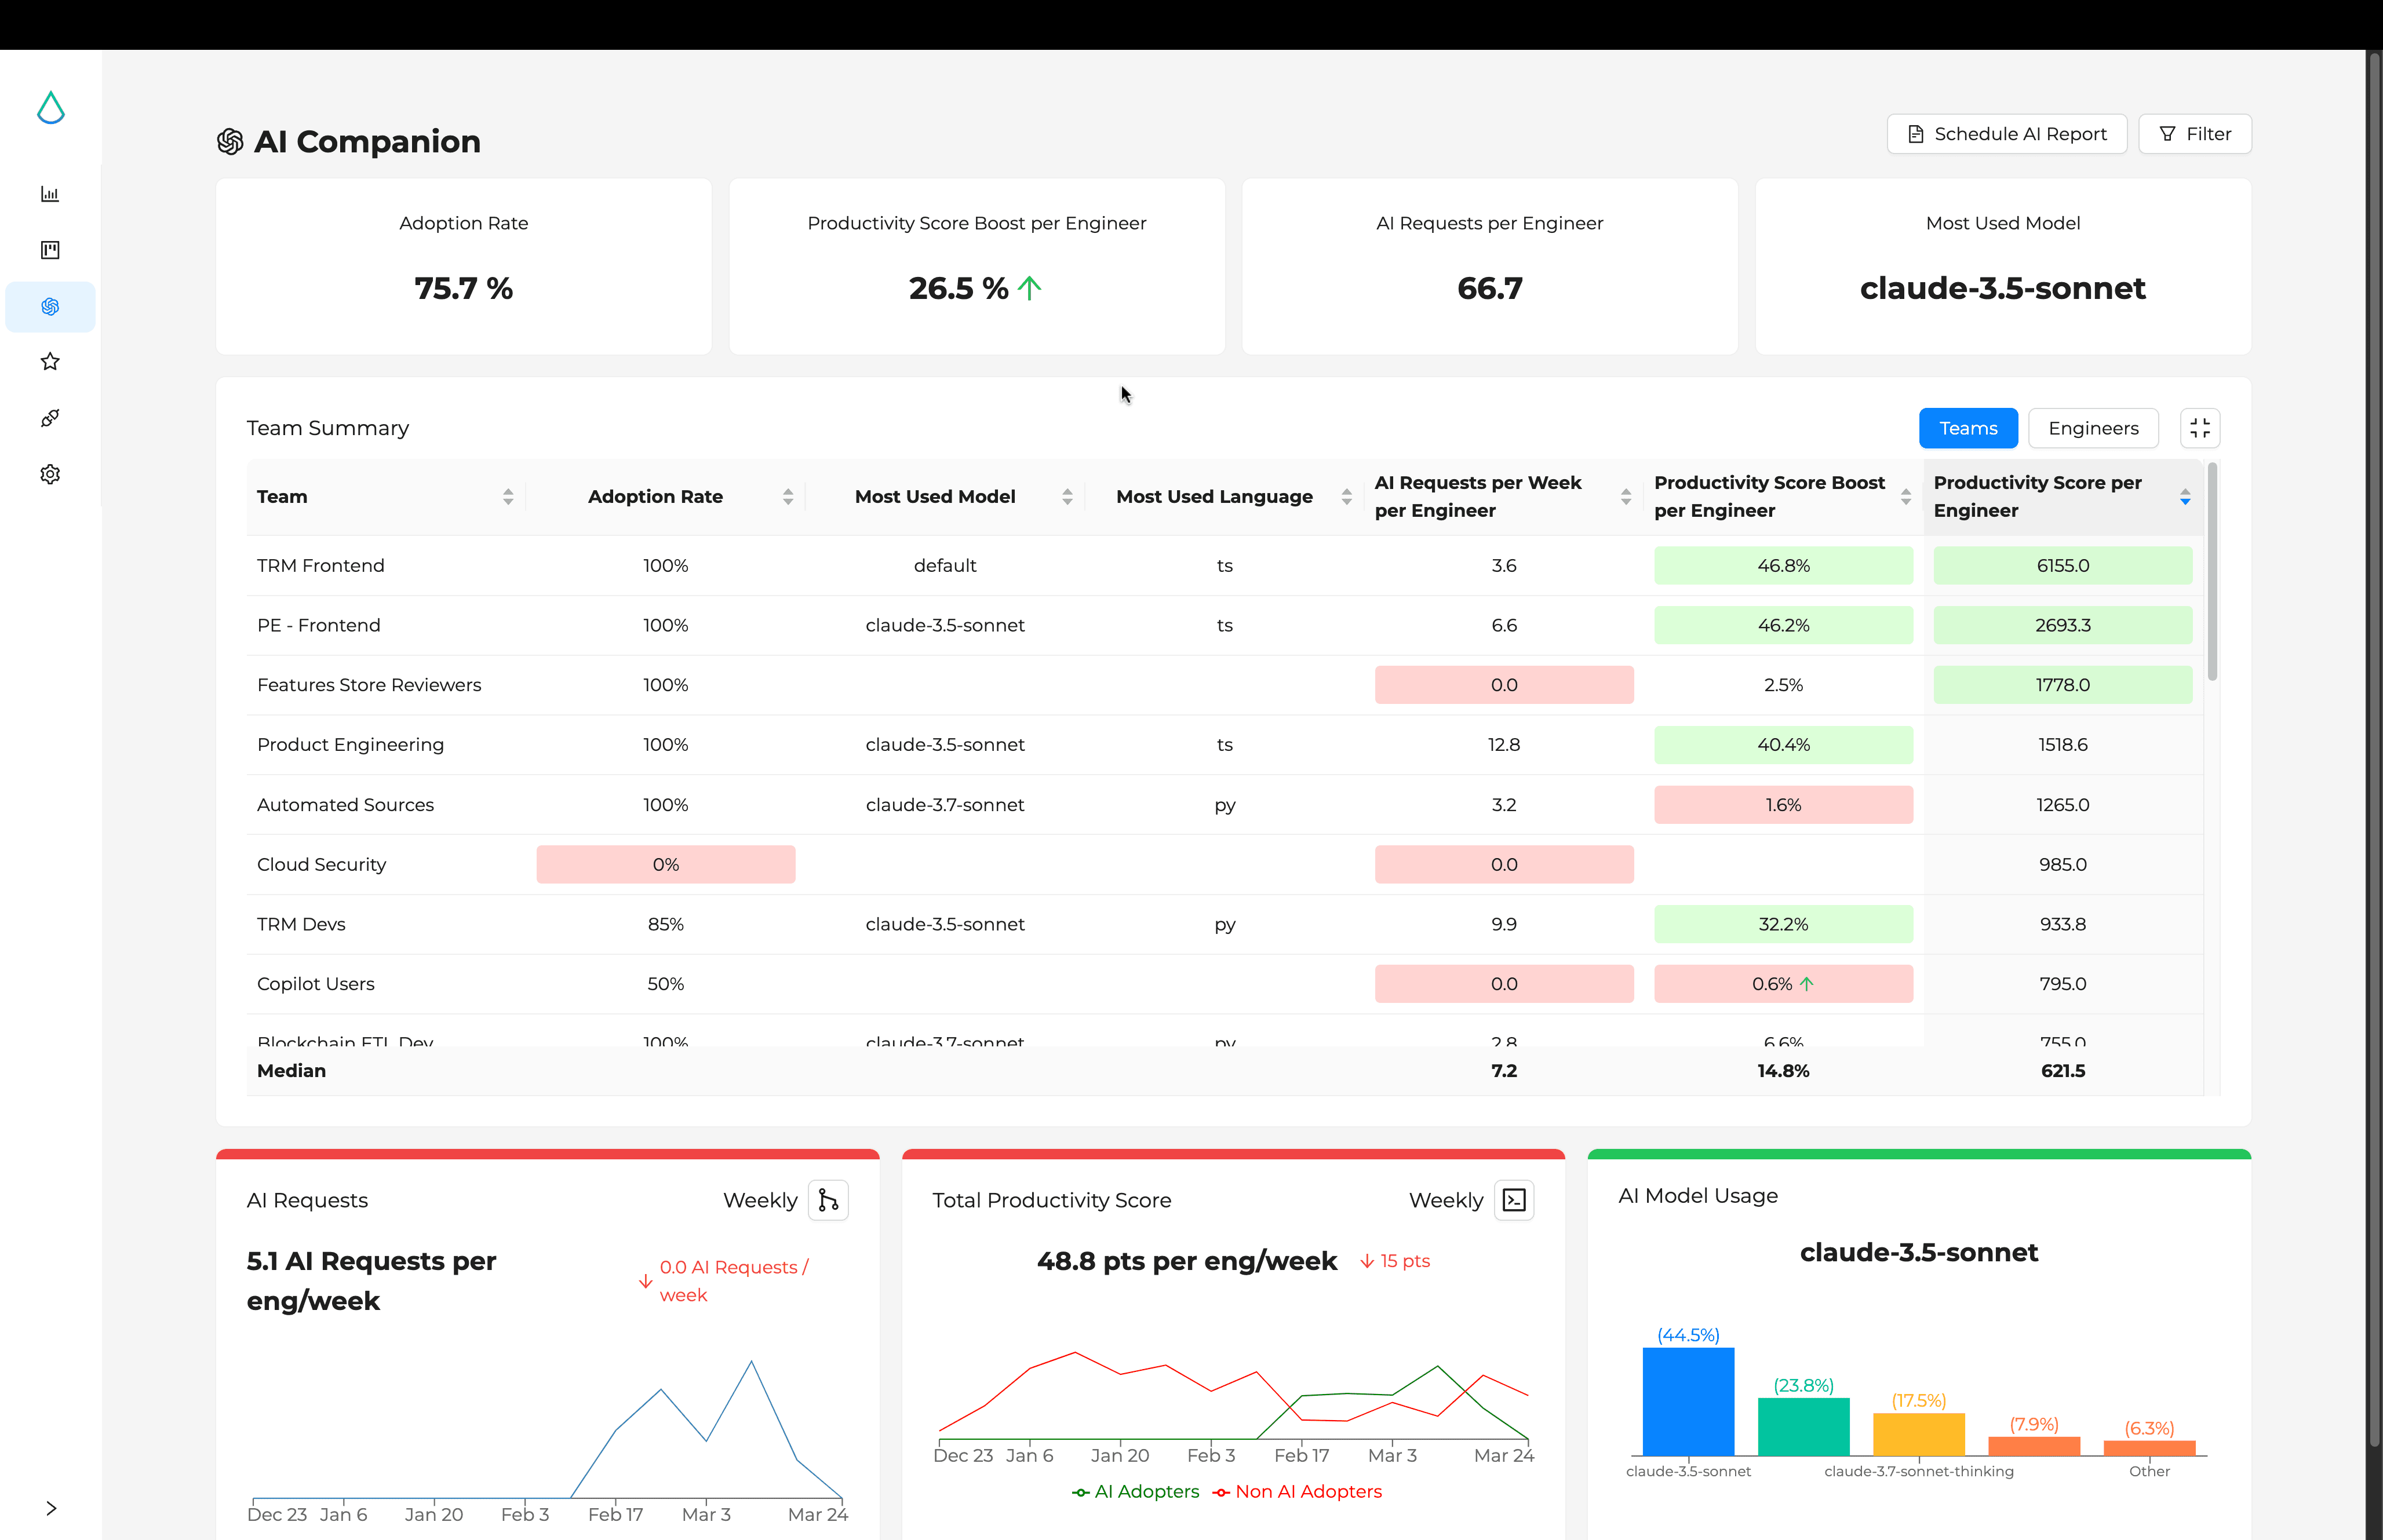Select the TRM Devs team name
Image resolution: width=2383 pixels, height=1540 pixels.
[x=301, y=924]
